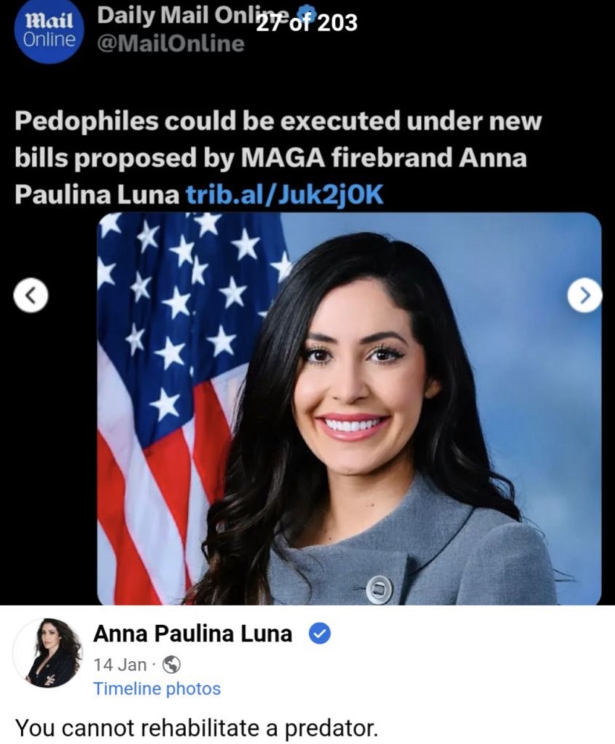Viewport: 615px width, 744px height.
Task: Click the @MailOnline handle
Action: coord(171,44)
